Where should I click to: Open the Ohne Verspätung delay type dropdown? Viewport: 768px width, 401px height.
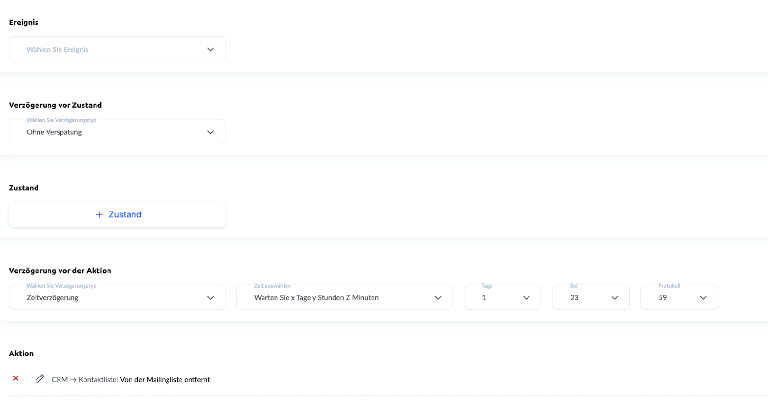point(117,132)
